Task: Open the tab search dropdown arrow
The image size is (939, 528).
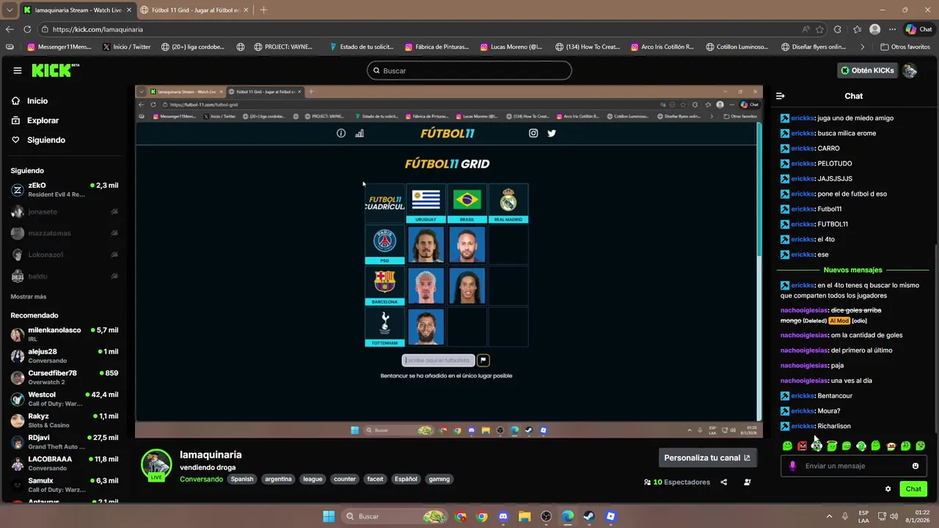Action: (x=10, y=10)
